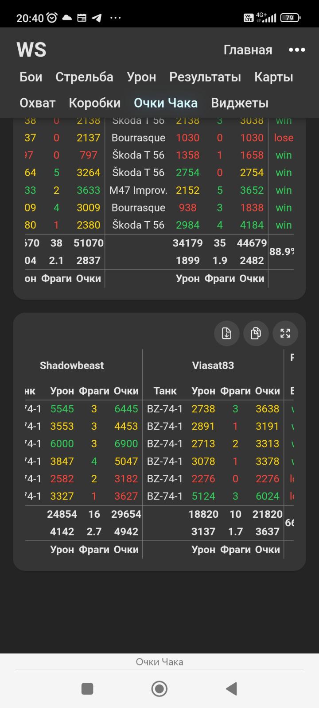Expand the table to fullscreen
This screenshot has width=319, height=708.
(285, 333)
